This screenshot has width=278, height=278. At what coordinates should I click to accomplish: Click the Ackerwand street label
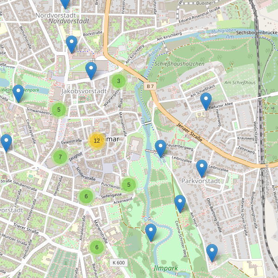(123, 201)
